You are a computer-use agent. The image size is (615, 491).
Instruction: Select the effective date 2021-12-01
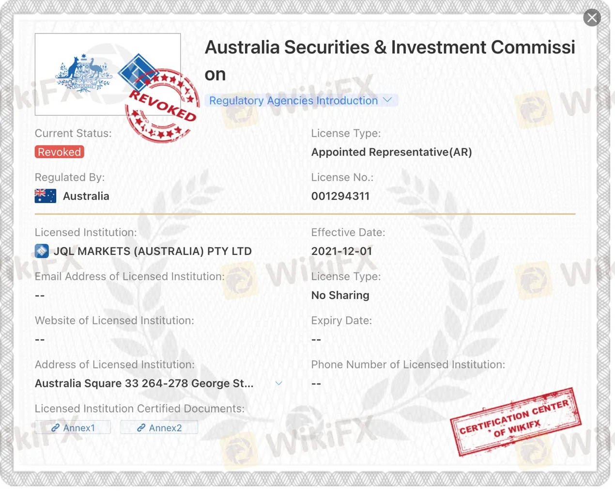point(341,251)
